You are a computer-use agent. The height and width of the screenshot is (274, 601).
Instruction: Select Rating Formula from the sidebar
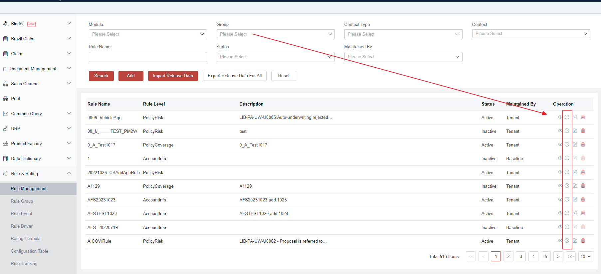click(26, 238)
